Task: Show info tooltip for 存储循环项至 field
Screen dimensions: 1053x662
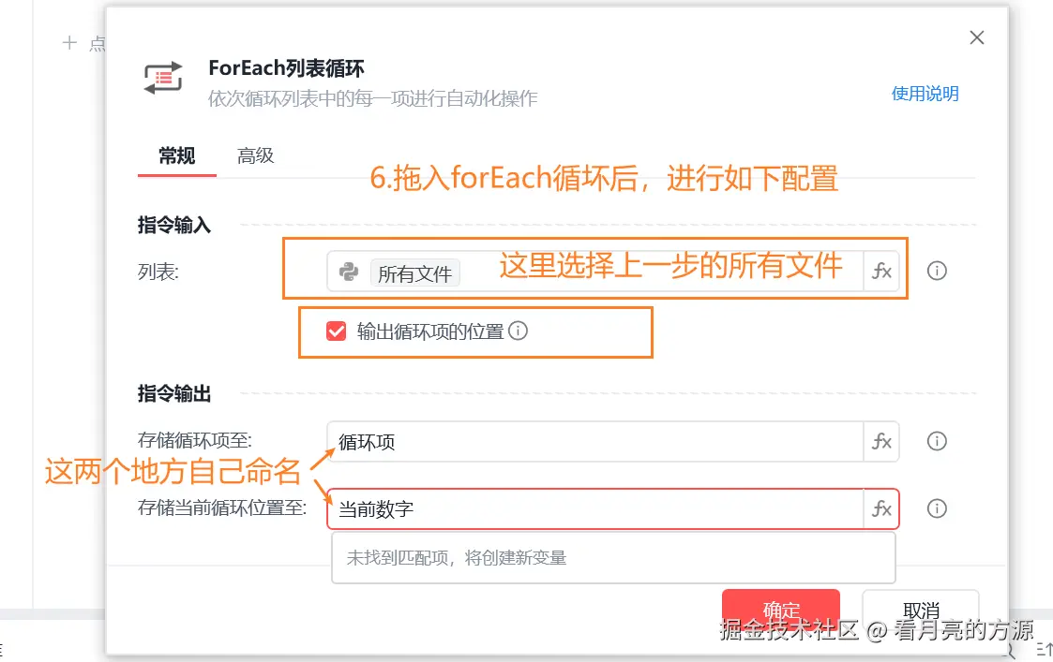Action: 937,442
